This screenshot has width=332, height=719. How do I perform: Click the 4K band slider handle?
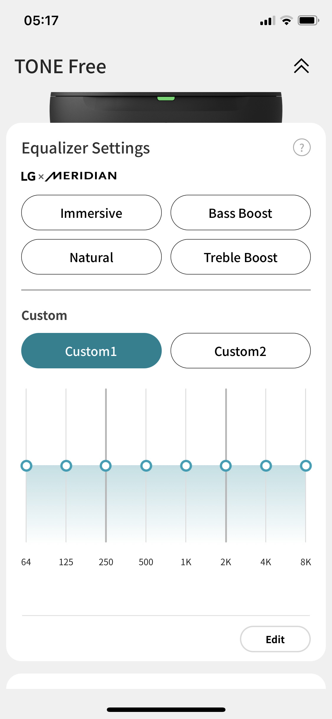click(x=266, y=466)
